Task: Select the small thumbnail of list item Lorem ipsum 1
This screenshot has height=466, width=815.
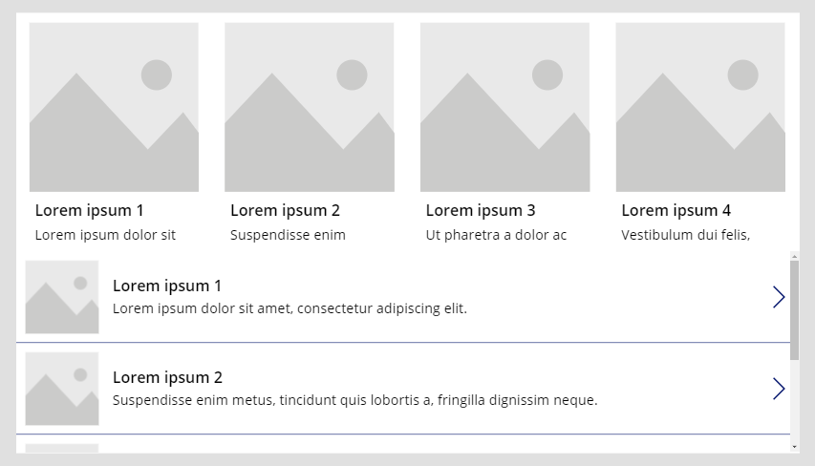Action: (x=62, y=297)
